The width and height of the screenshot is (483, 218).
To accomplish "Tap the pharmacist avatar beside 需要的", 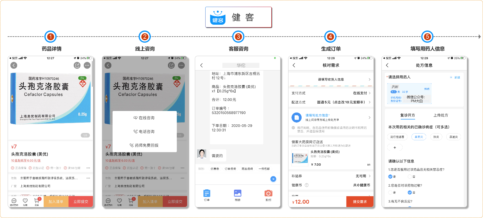I will point(202,154).
